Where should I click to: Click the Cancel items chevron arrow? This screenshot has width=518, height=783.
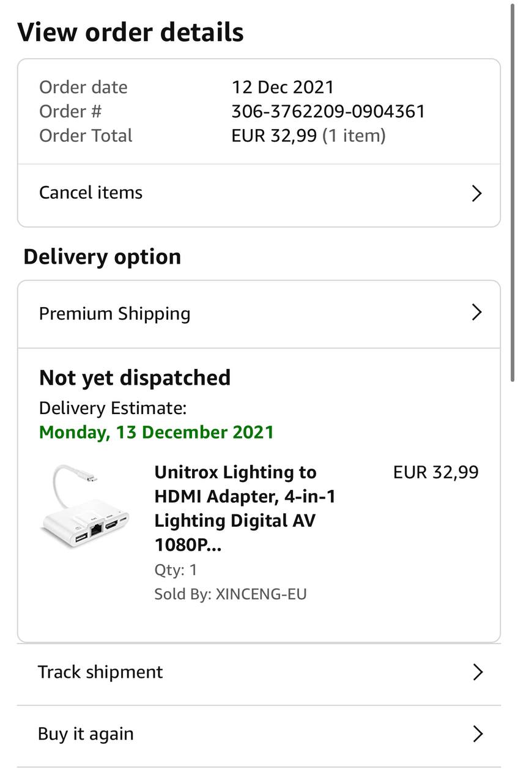point(477,193)
